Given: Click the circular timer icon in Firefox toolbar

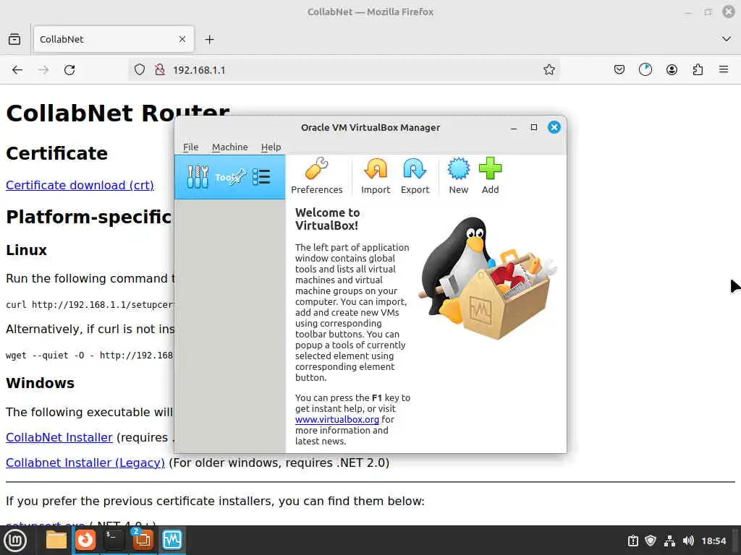Looking at the screenshot, I should tap(645, 70).
